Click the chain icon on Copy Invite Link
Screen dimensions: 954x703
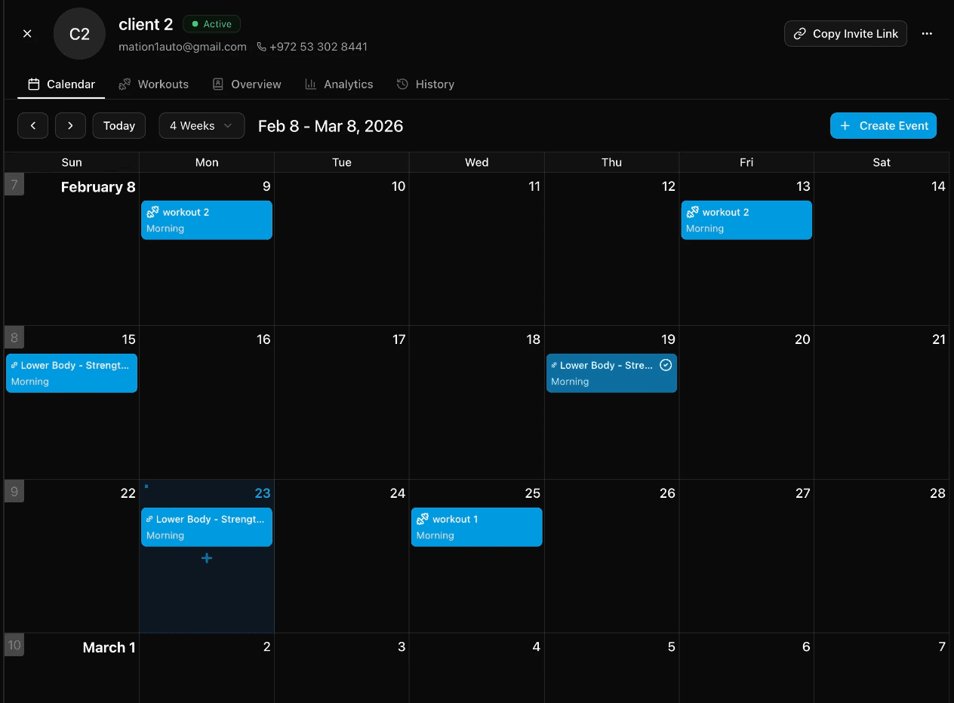click(799, 33)
